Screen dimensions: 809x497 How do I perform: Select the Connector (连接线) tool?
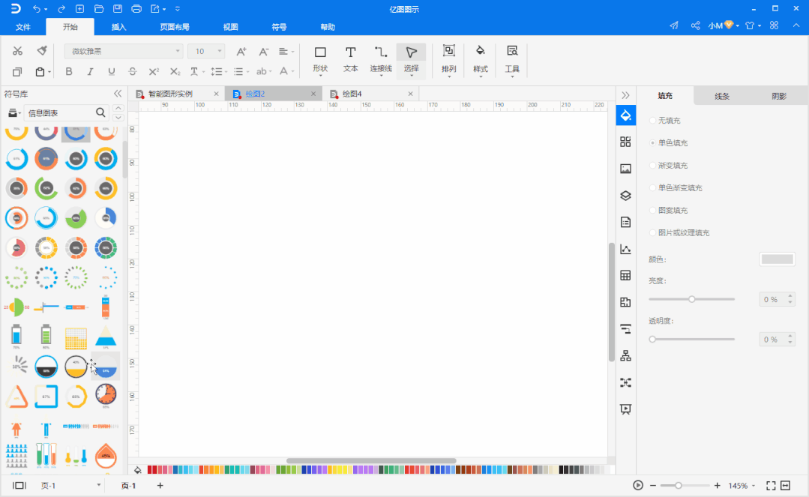coord(381,59)
